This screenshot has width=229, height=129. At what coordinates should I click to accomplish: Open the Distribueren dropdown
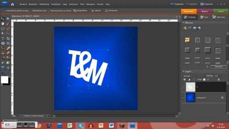(x=112, y=11)
